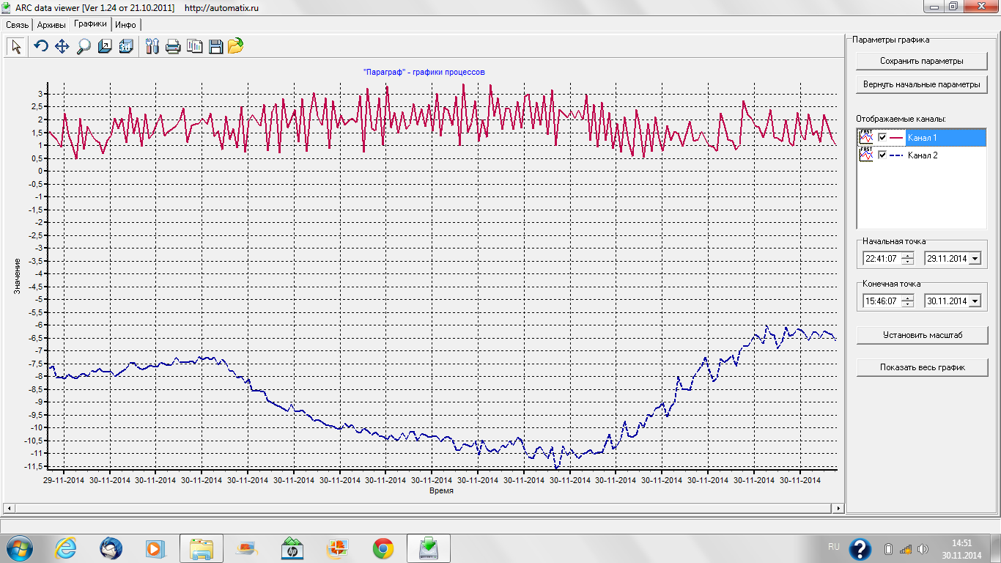This screenshot has height=563, width=1001.
Task: Click the start time spinner arrows
Action: point(908,259)
